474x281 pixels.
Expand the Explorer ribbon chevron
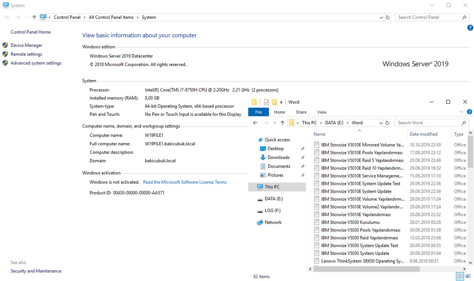click(461, 112)
